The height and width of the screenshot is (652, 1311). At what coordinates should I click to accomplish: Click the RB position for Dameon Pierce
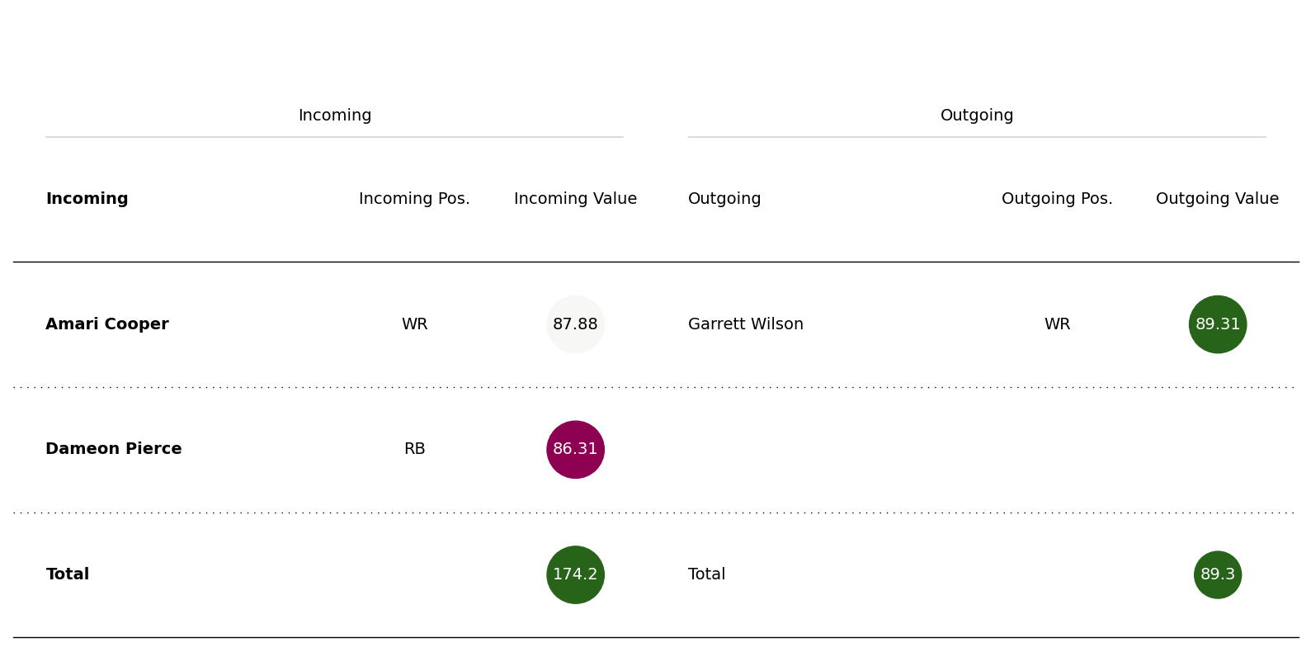tap(414, 449)
